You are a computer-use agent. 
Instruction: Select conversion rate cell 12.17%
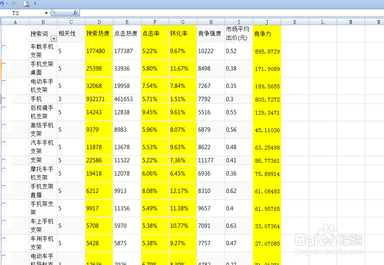point(183,191)
